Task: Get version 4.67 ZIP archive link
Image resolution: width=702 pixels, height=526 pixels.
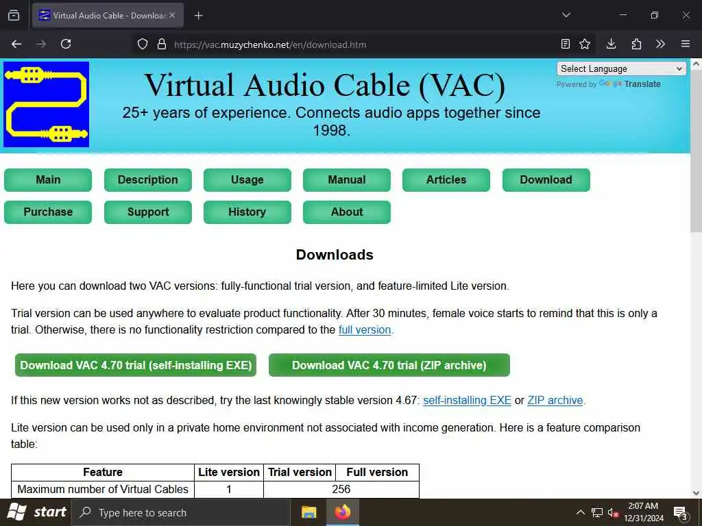Action: click(x=555, y=400)
